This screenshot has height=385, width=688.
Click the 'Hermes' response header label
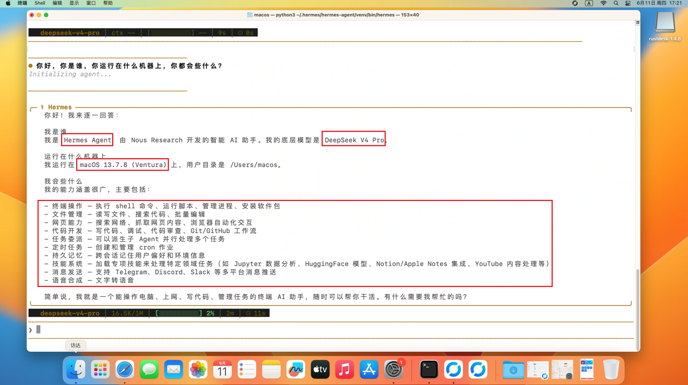(60, 107)
